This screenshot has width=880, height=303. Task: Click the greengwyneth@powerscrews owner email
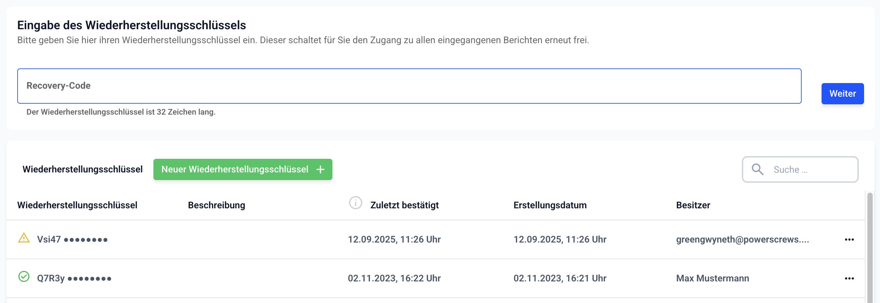click(x=742, y=240)
